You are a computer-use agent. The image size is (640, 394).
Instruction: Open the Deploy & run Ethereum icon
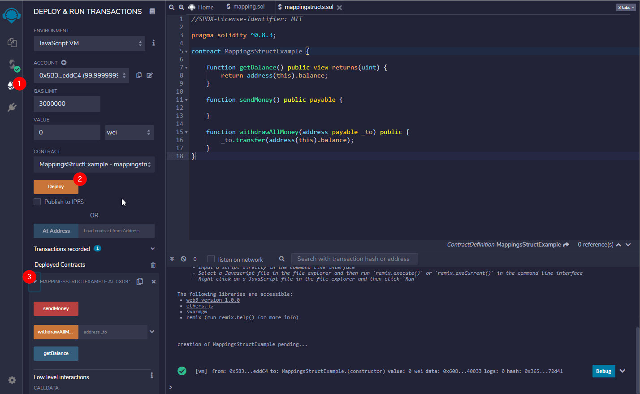pos(11,85)
